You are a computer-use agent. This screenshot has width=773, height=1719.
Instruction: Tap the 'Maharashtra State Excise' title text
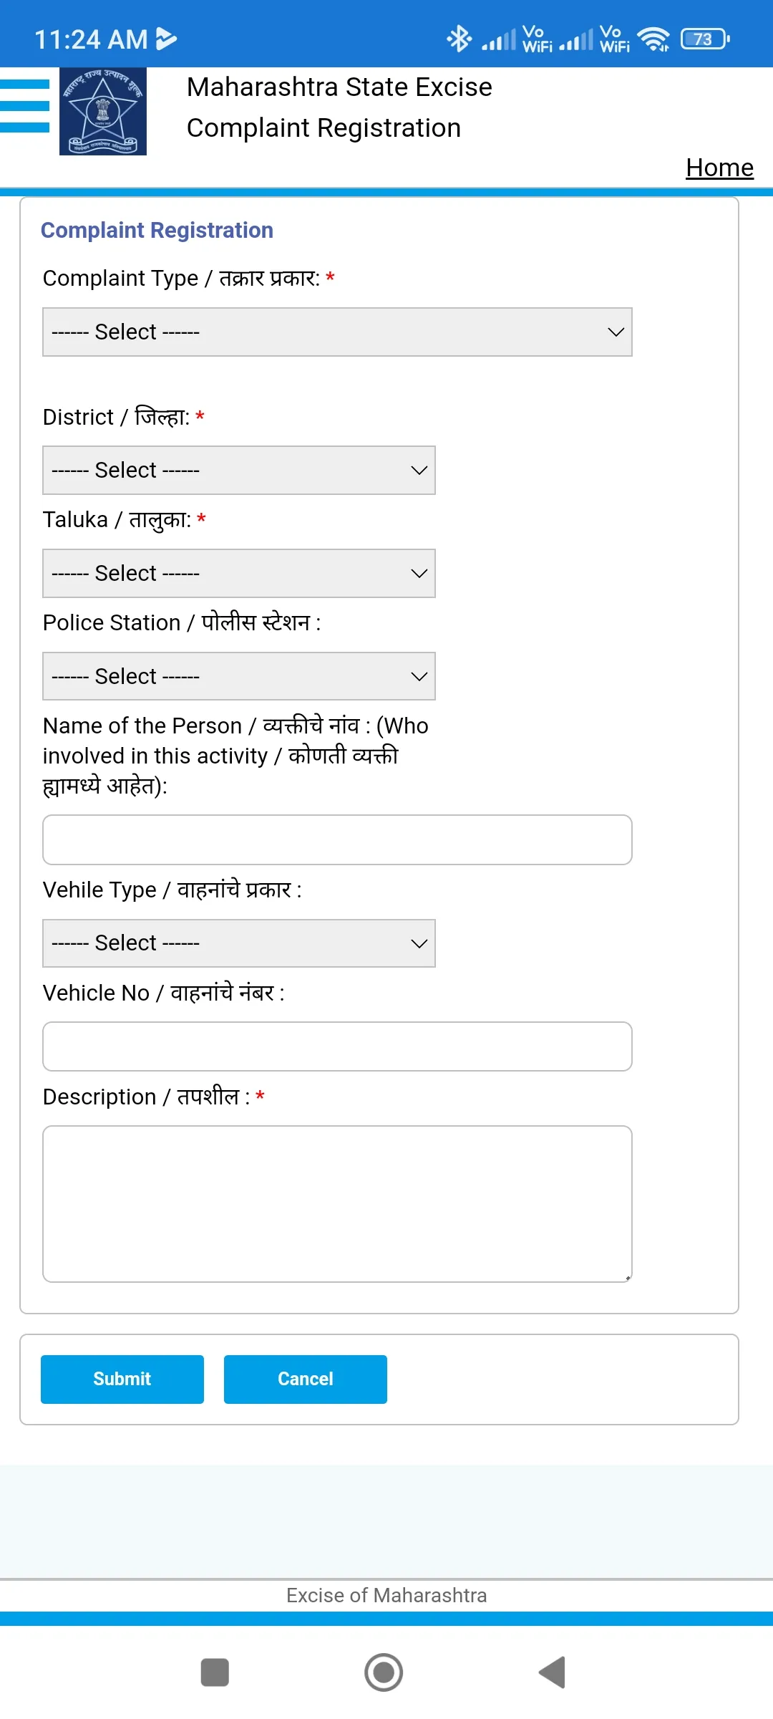(339, 87)
